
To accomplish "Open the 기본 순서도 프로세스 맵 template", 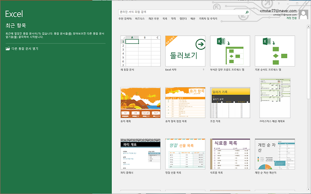I will coord(275,51).
